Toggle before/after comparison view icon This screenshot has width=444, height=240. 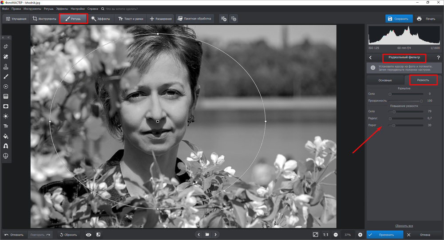click(x=98, y=234)
